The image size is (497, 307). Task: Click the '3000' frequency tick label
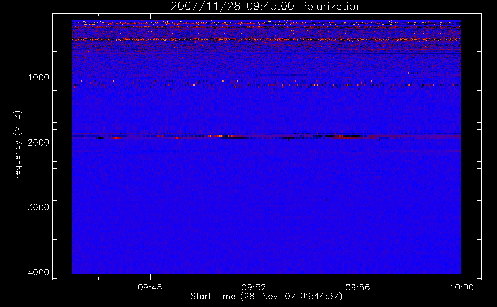pyautogui.click(x=39, y=207)
